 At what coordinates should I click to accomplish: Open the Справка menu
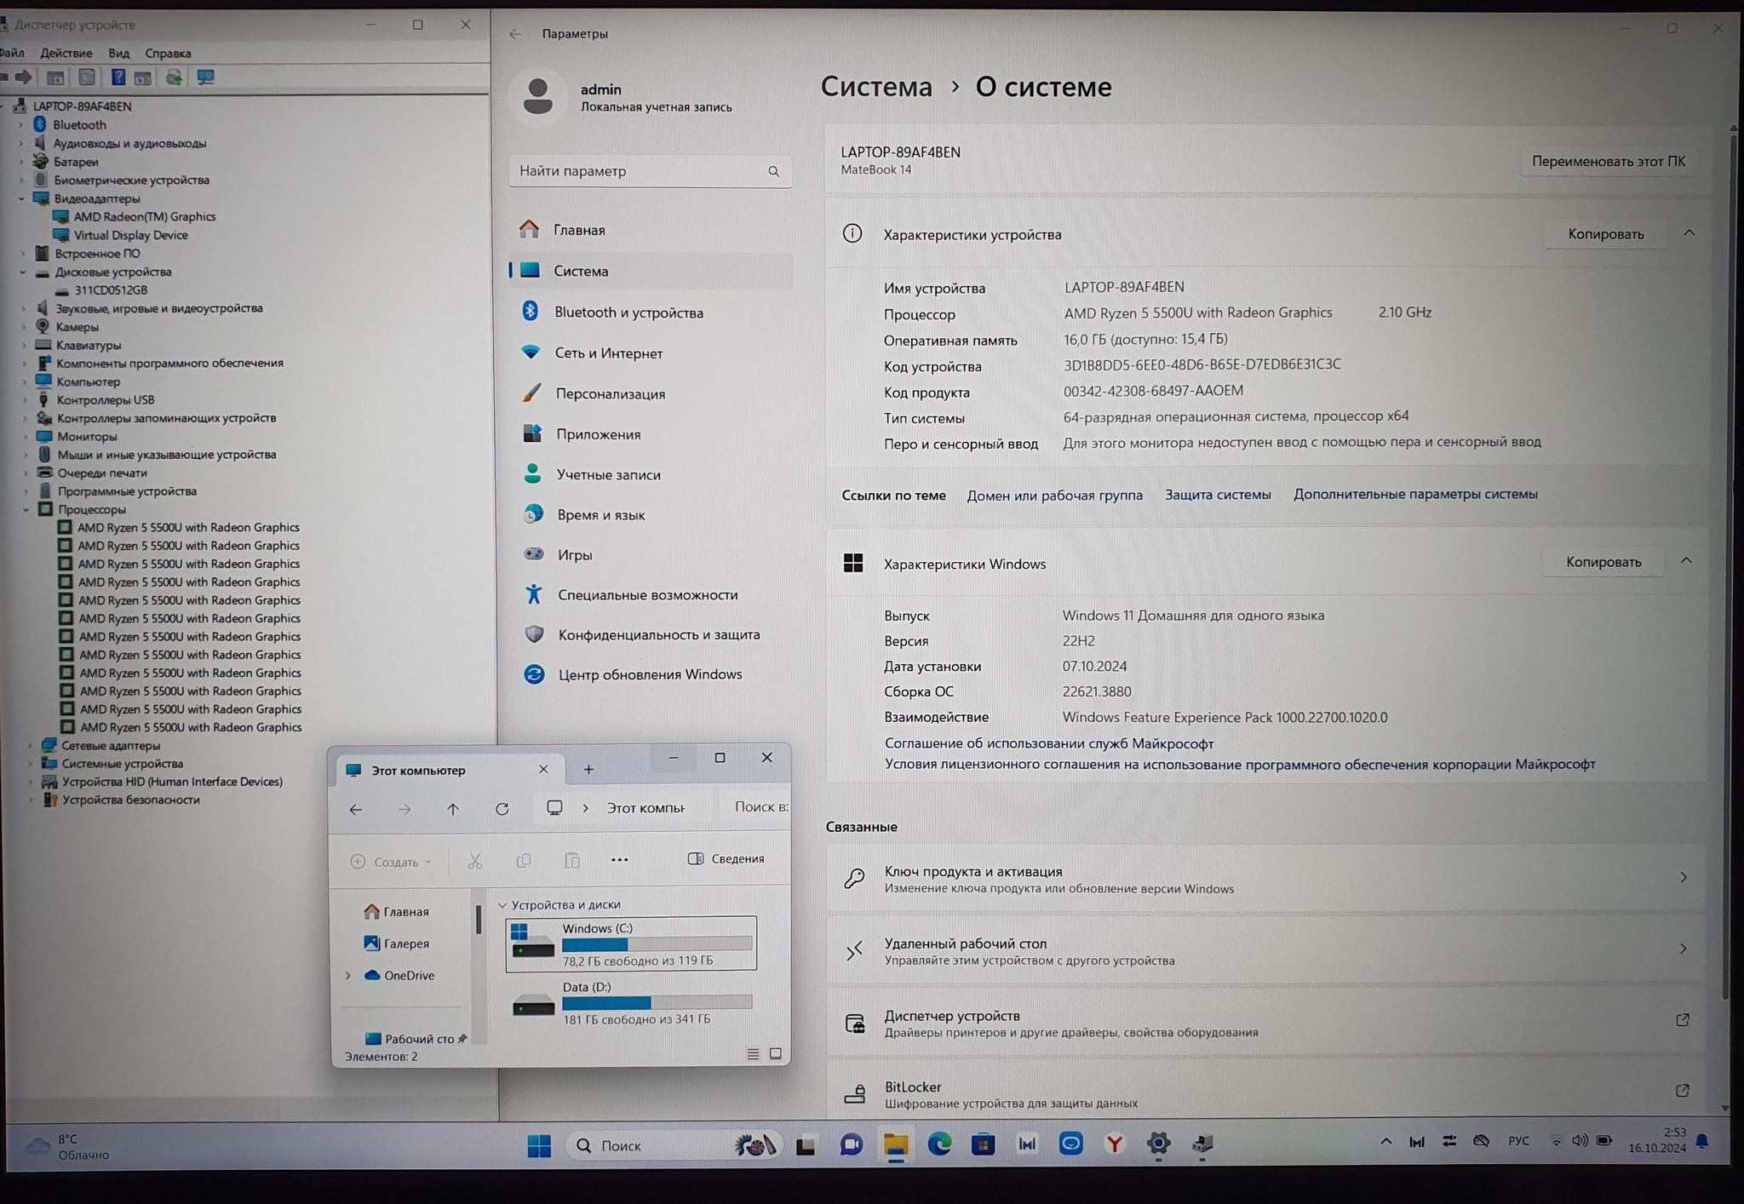coord(168,53)
